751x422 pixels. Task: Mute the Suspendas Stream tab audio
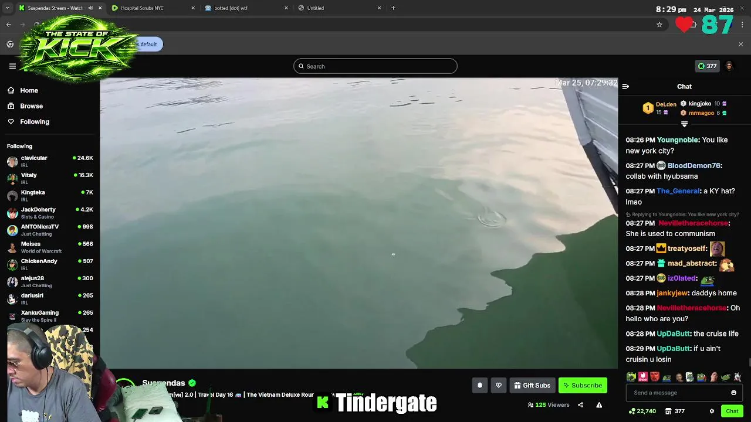(x=90, y=8)
